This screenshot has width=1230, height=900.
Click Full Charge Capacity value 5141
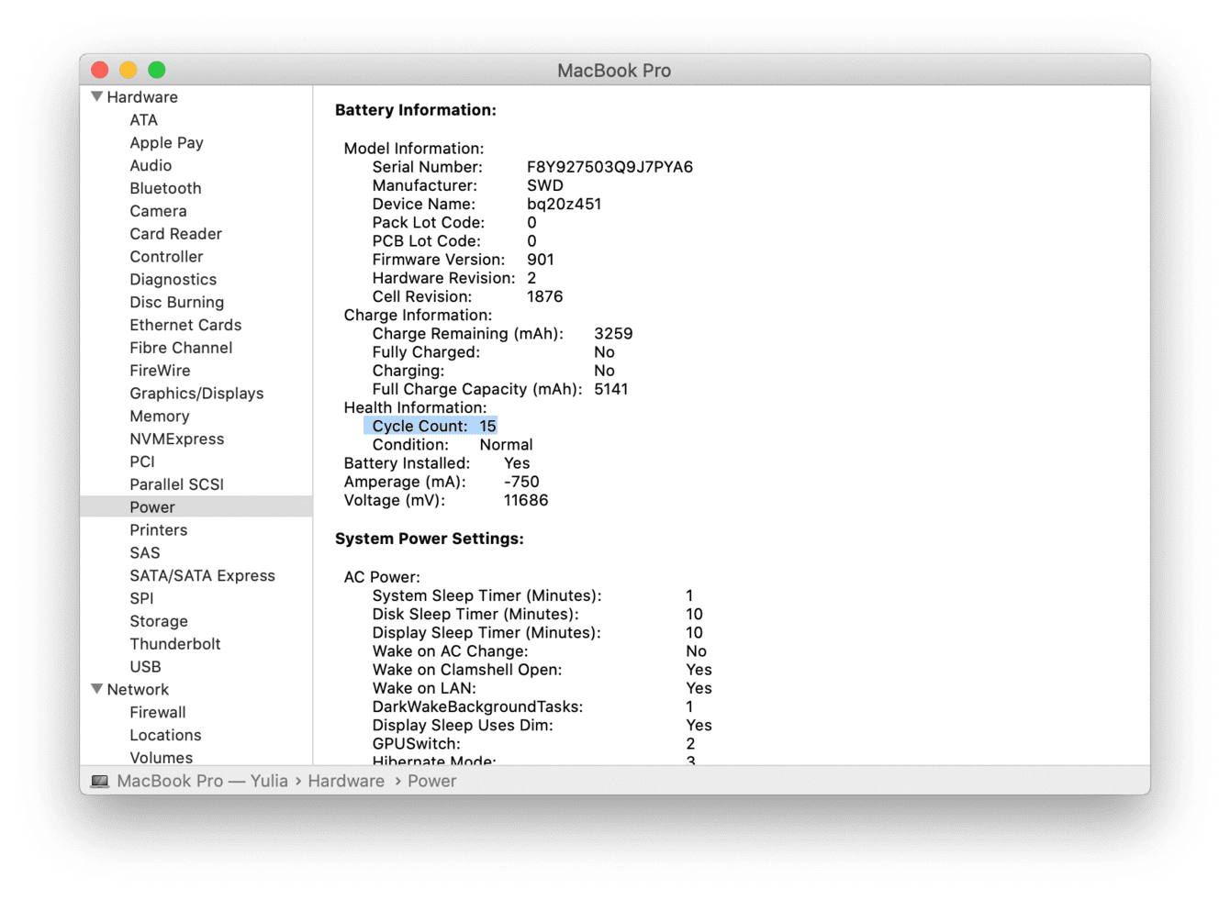tap(611, 389)
